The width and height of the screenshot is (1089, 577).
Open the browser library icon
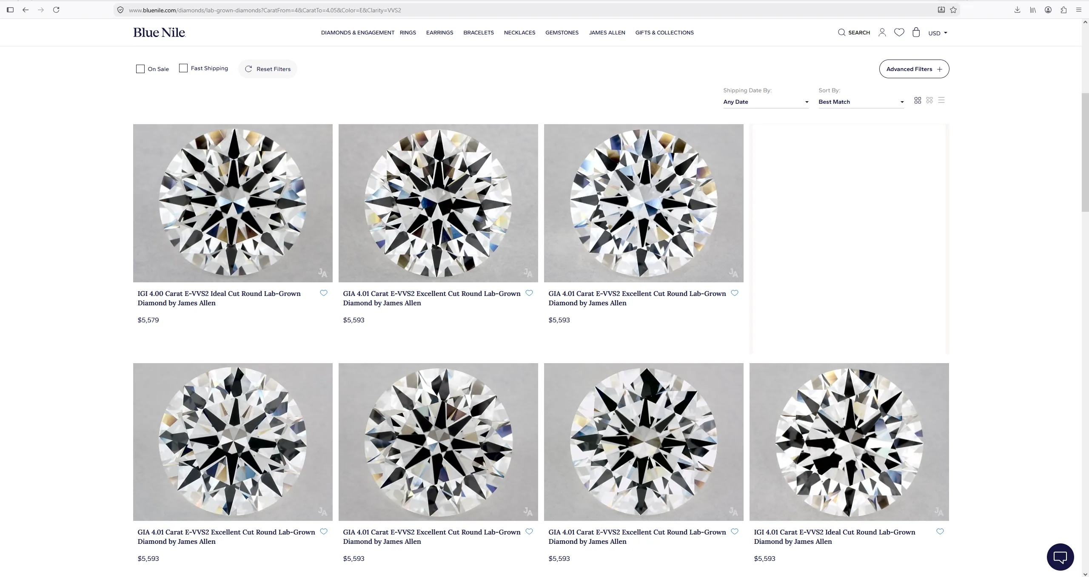click(1033, 10)
